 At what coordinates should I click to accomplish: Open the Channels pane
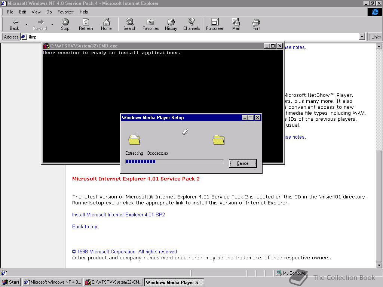tap(191, 24)
